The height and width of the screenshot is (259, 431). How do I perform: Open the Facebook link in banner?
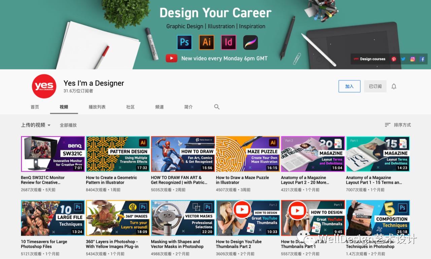(422, 59)
